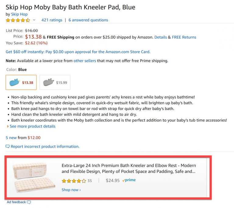Expand See more product details
Viewport: 234px width, 208px height.
point(32,126)
